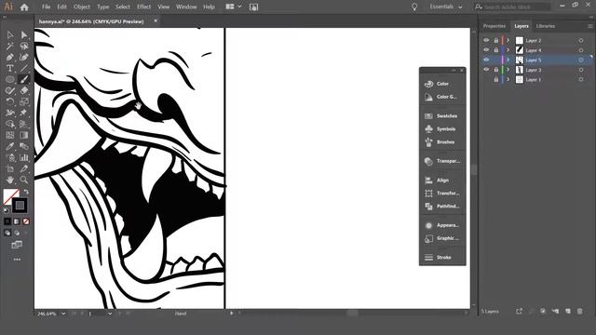Go to Illustrator Home screen
The width and height of the screenshot is (596, 335).
[x=24, y=7]
